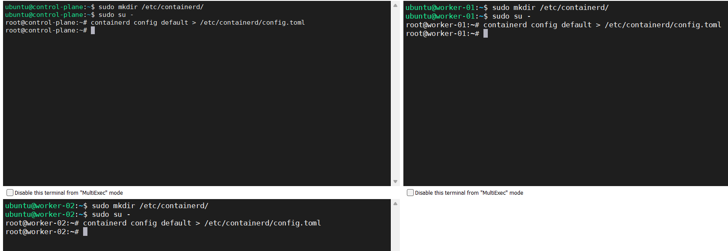
Task: Click the mkdir command line in control-plane terminal
Action: [x=151, y=7]
